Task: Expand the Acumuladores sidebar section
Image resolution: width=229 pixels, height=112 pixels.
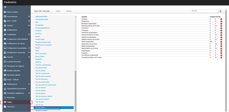Action: (x=29, y=17)
